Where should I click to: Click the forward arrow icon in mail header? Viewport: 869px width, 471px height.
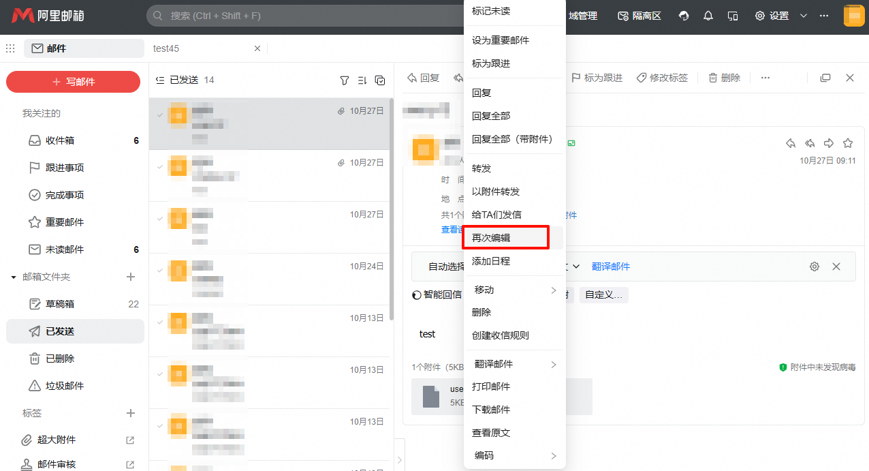[829, 143]
